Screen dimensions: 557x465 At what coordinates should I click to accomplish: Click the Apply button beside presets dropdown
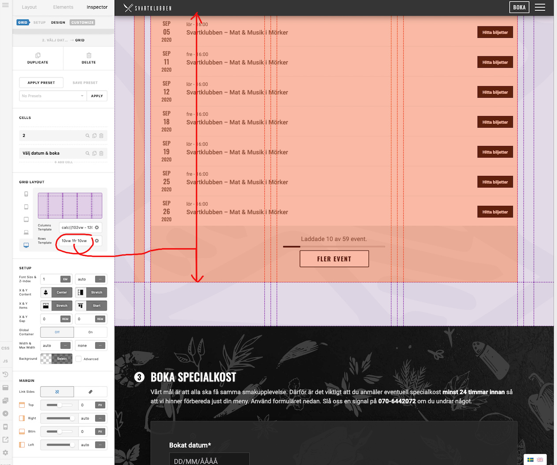pyautogui.click(x=97, y=96)
